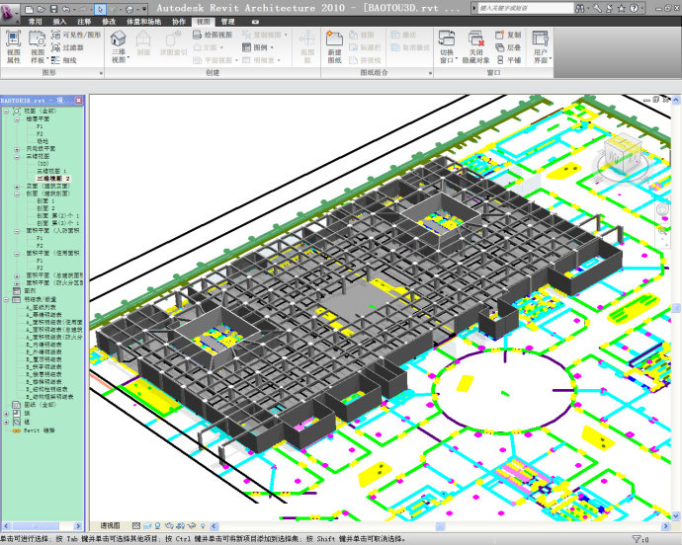Open 视图样板 (View Templates) dropdown
Screen dimensions: 682x545
(38, 47)
